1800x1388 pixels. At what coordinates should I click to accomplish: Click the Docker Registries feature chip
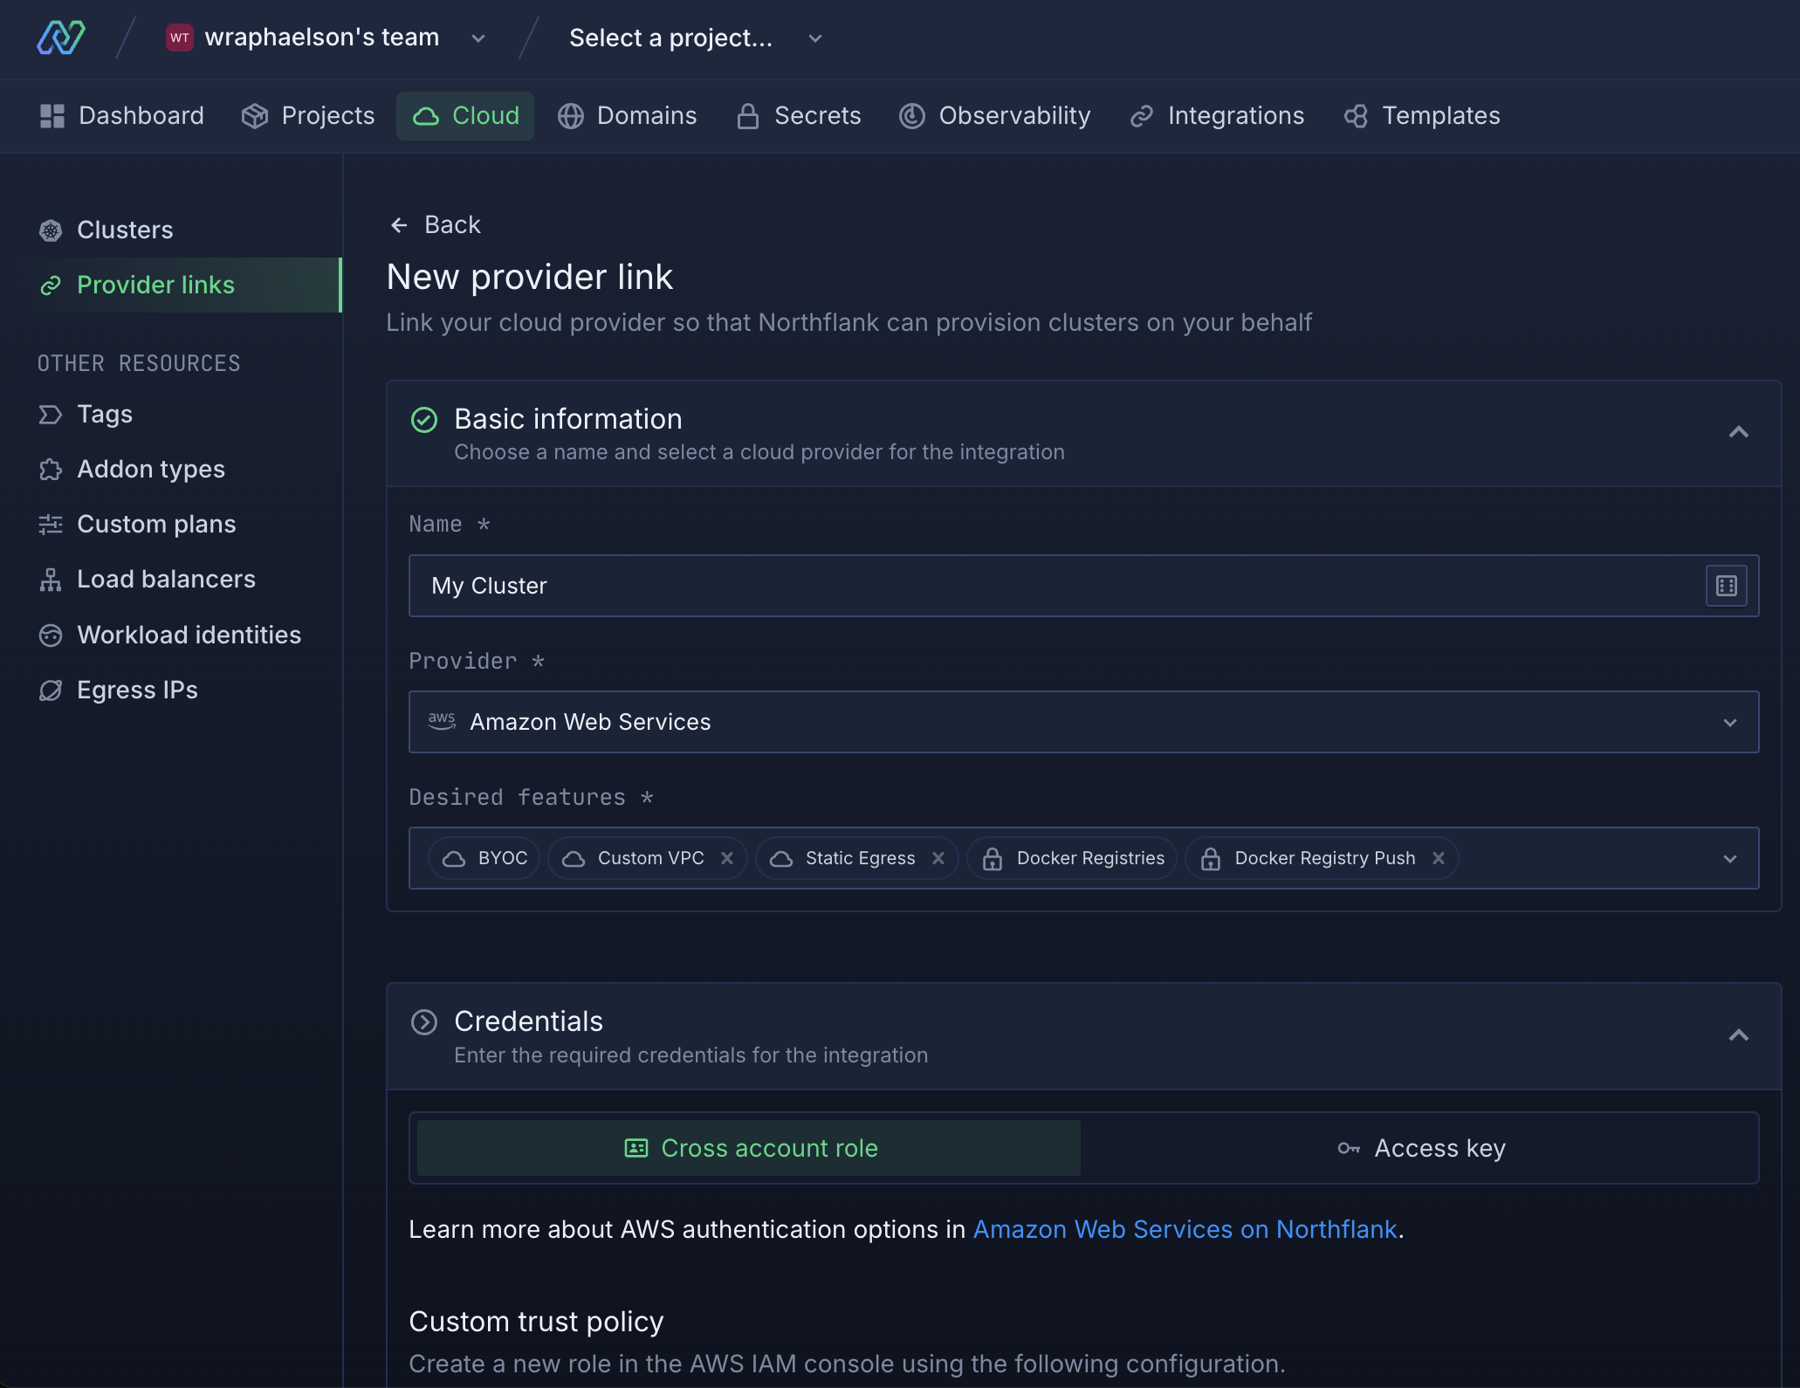[x=1072, y=858]
